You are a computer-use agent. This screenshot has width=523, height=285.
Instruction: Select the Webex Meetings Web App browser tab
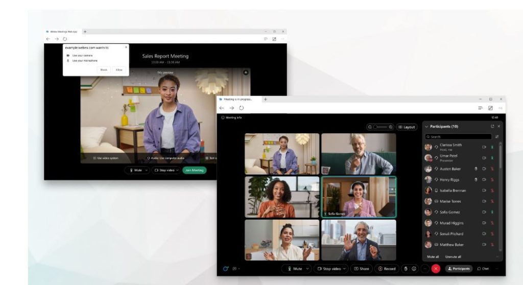click(x=62, y=32)
